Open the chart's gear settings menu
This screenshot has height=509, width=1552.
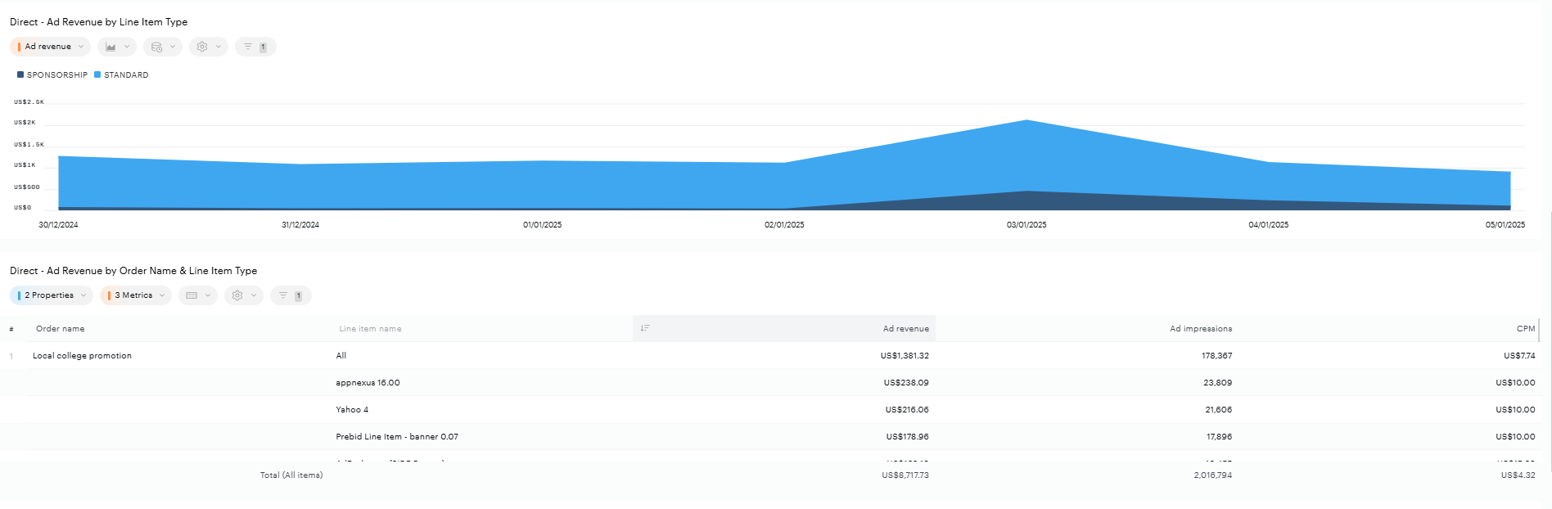[x=208, y=47]
